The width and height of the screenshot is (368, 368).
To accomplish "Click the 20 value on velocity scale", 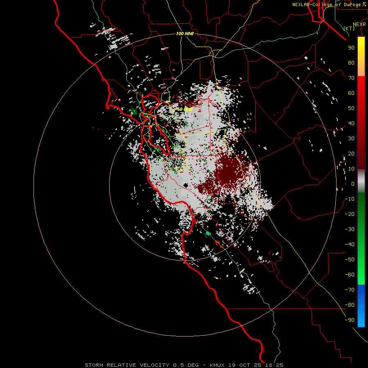I will point(351,154).
